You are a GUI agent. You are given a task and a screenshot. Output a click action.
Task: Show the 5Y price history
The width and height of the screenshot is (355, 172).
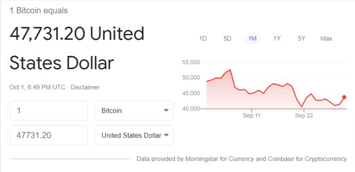[x=301, y=38]
